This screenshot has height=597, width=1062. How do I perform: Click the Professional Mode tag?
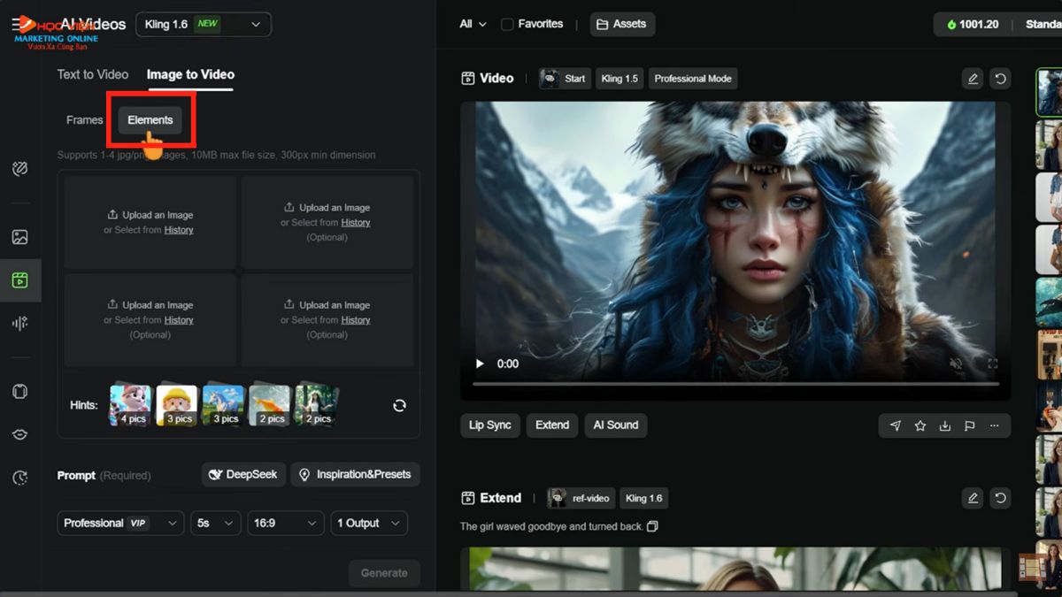point(693,79)
